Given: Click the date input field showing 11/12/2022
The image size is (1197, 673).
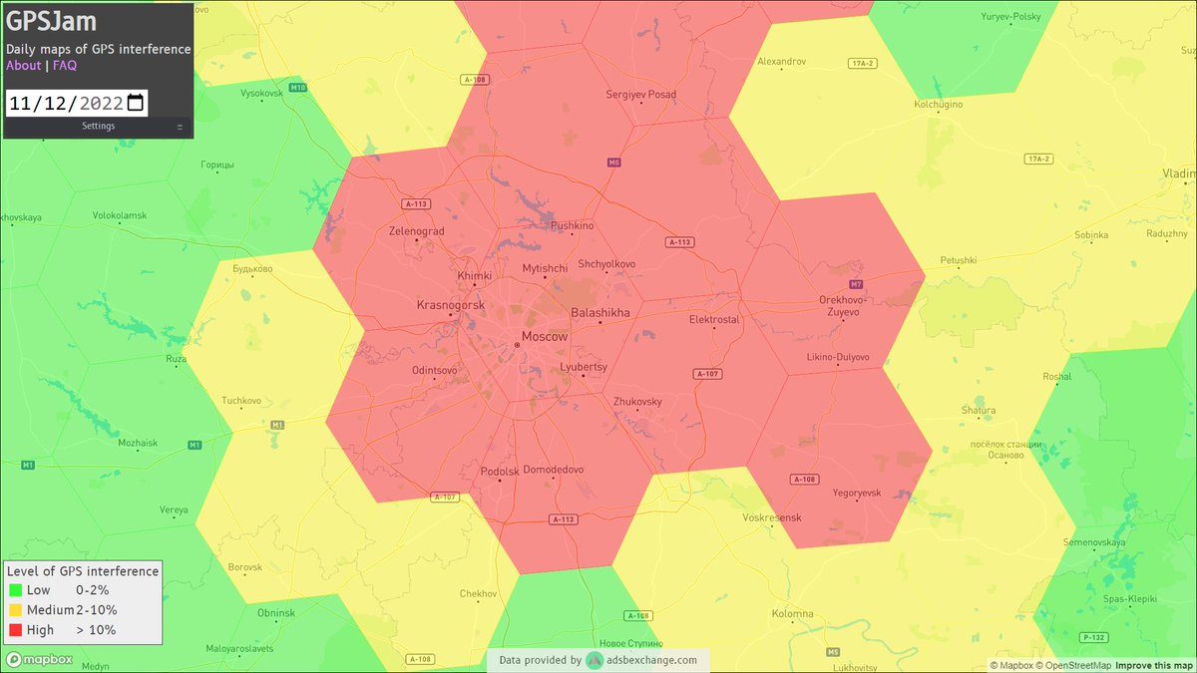Looking at the screenshot, I should [x=77, y=103].
